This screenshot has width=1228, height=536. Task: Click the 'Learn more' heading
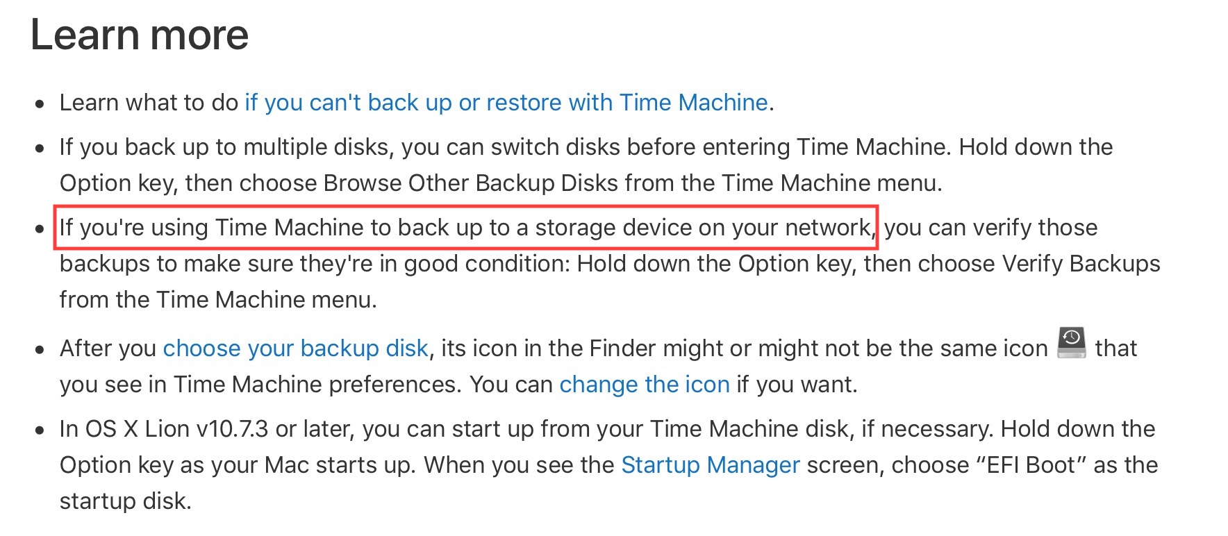(x=140, y=35)
